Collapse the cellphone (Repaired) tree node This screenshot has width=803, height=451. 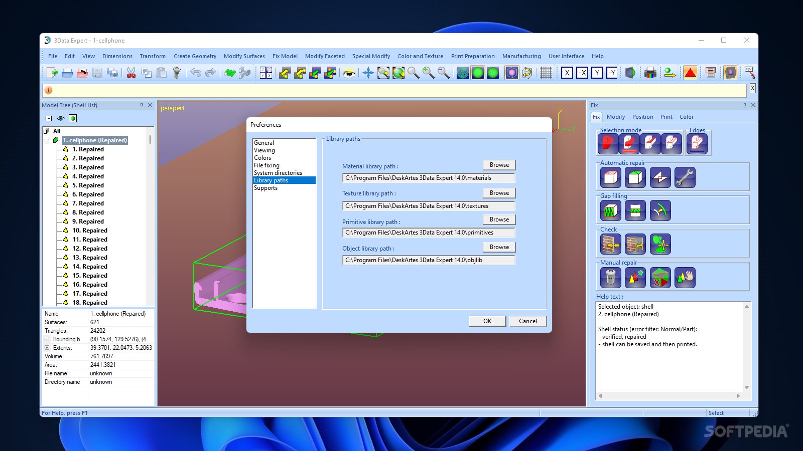47,141
